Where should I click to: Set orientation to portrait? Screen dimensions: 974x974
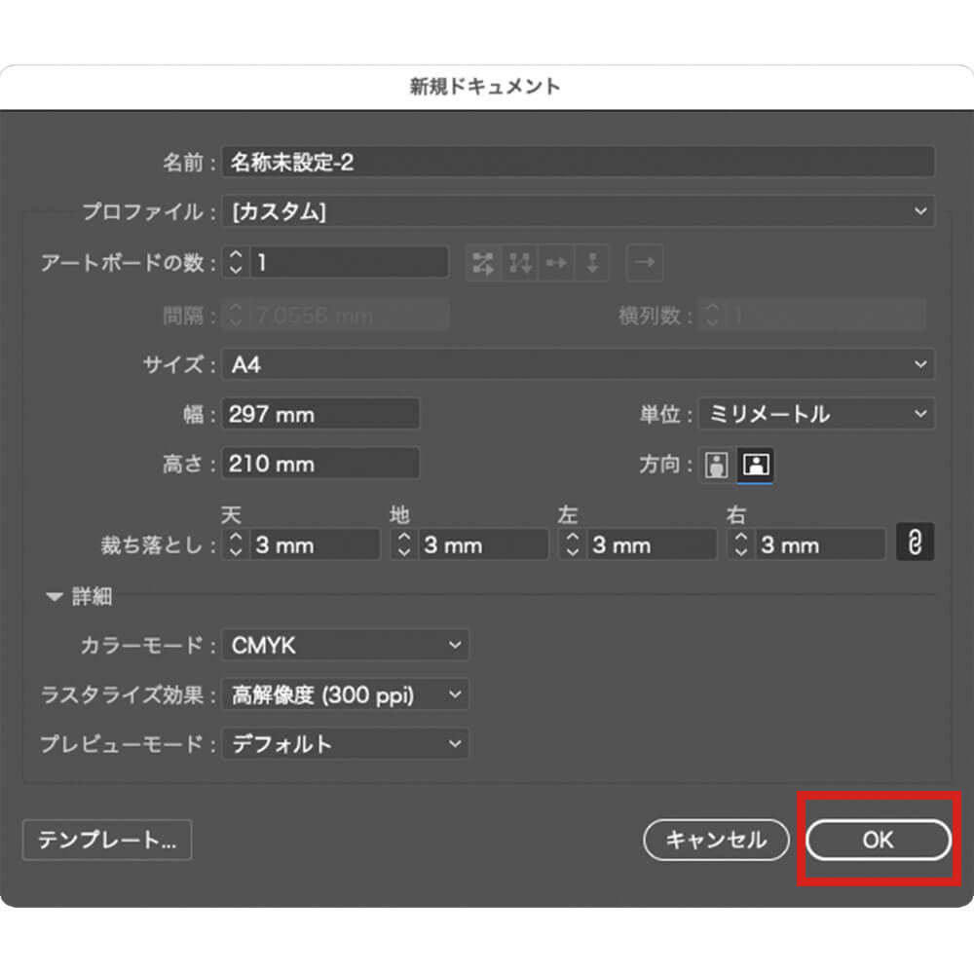pyautogui.click(x=718, y=466)
